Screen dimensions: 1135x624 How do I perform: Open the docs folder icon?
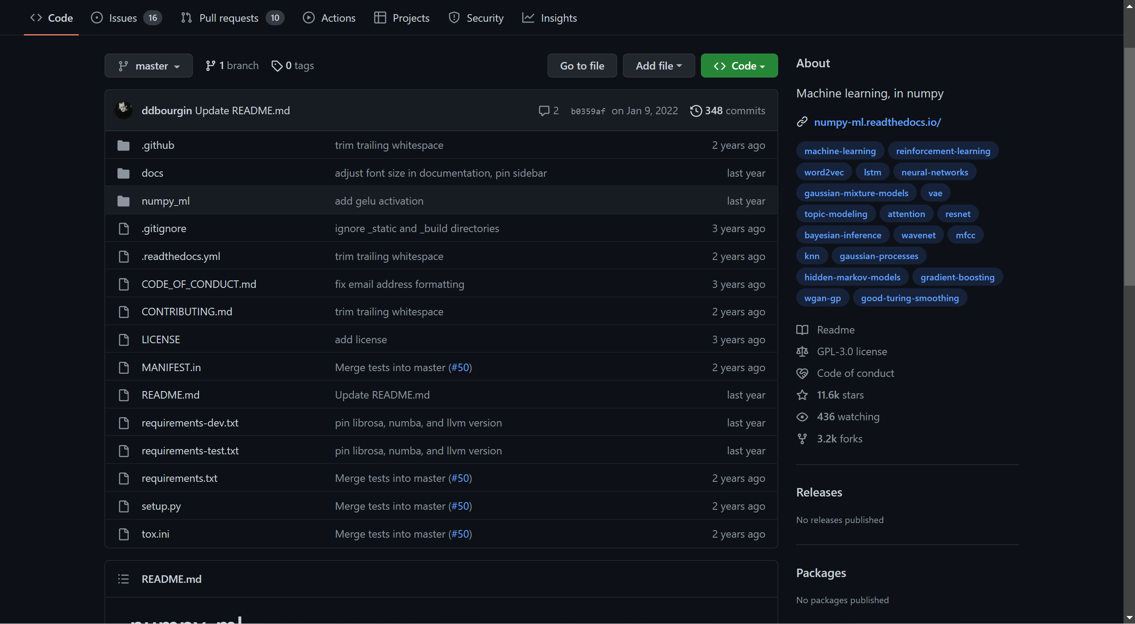point(123,173)
